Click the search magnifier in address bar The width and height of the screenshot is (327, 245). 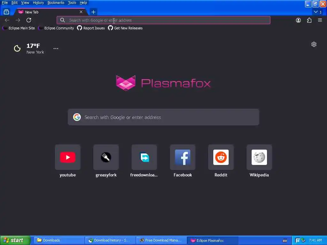click(62, 20)
